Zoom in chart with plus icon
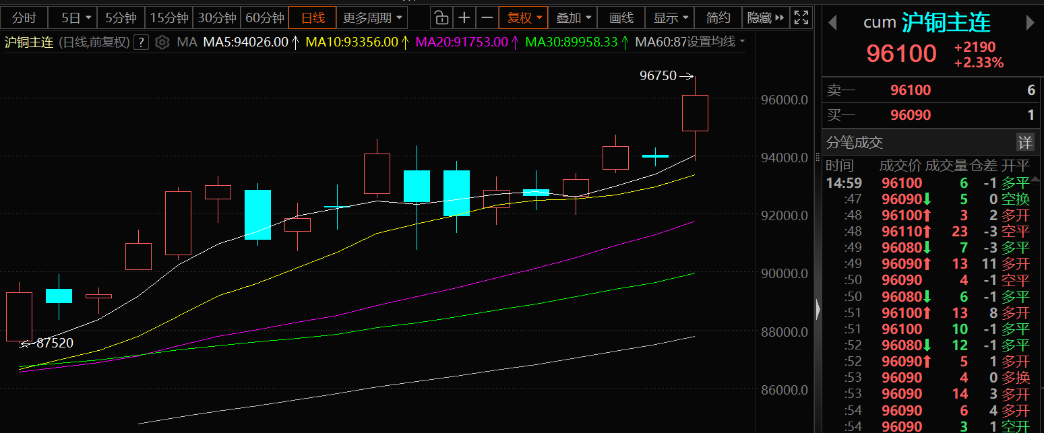 click(x=464, y=18)
